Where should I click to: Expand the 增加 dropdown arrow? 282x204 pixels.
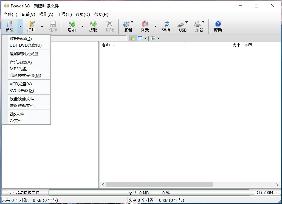[x=82, y=26]
